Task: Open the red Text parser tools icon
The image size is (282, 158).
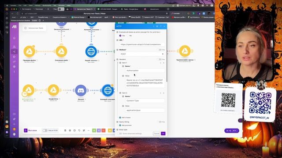Action: [x=104, y=130]
